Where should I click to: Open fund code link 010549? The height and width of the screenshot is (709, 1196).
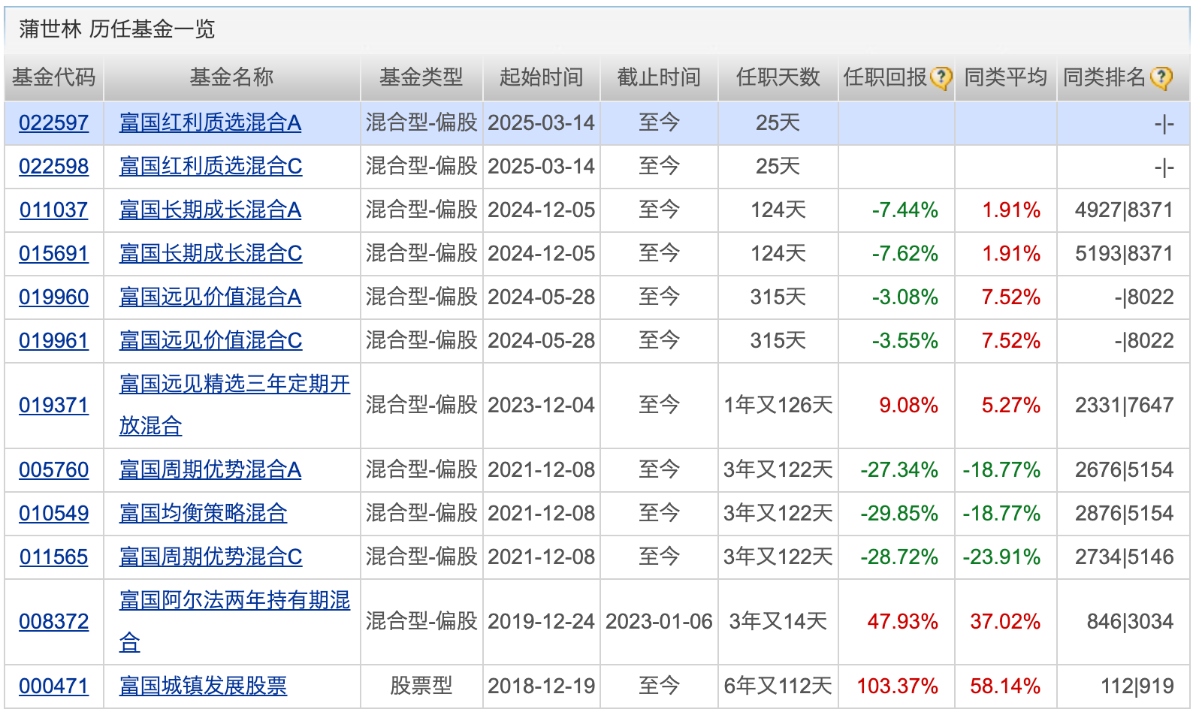coord(53,514)
